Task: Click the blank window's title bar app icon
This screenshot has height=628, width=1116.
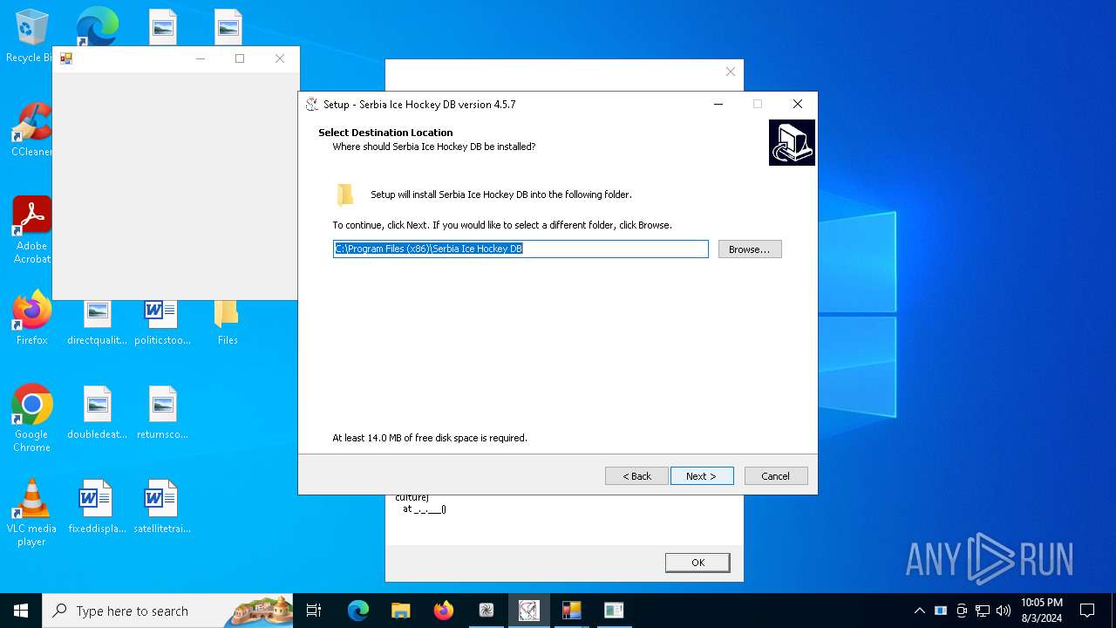Action: coord(66,58)
